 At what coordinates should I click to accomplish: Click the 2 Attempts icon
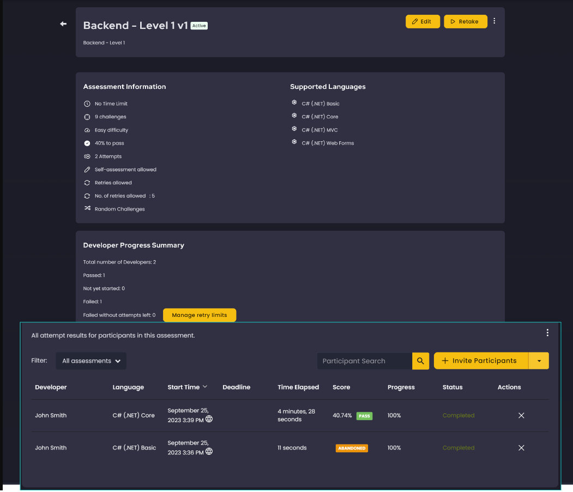(87, 157)
